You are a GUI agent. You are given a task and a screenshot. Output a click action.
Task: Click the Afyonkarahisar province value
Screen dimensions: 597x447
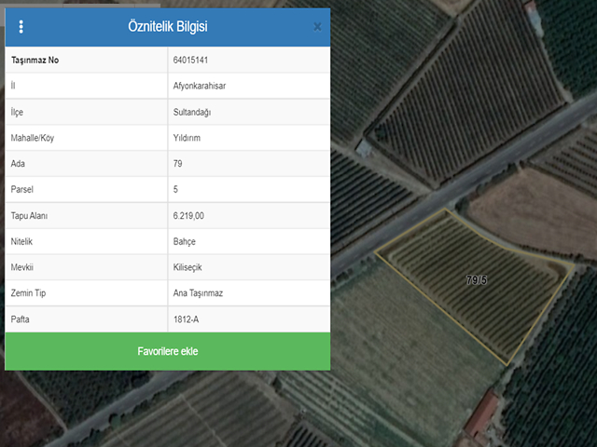200,86
